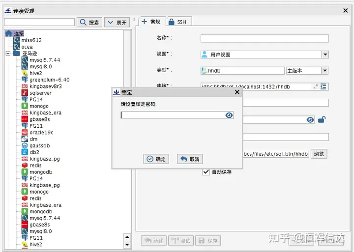Select the ocea connection
Screen dimensions: 354x252
click(27, 47)
